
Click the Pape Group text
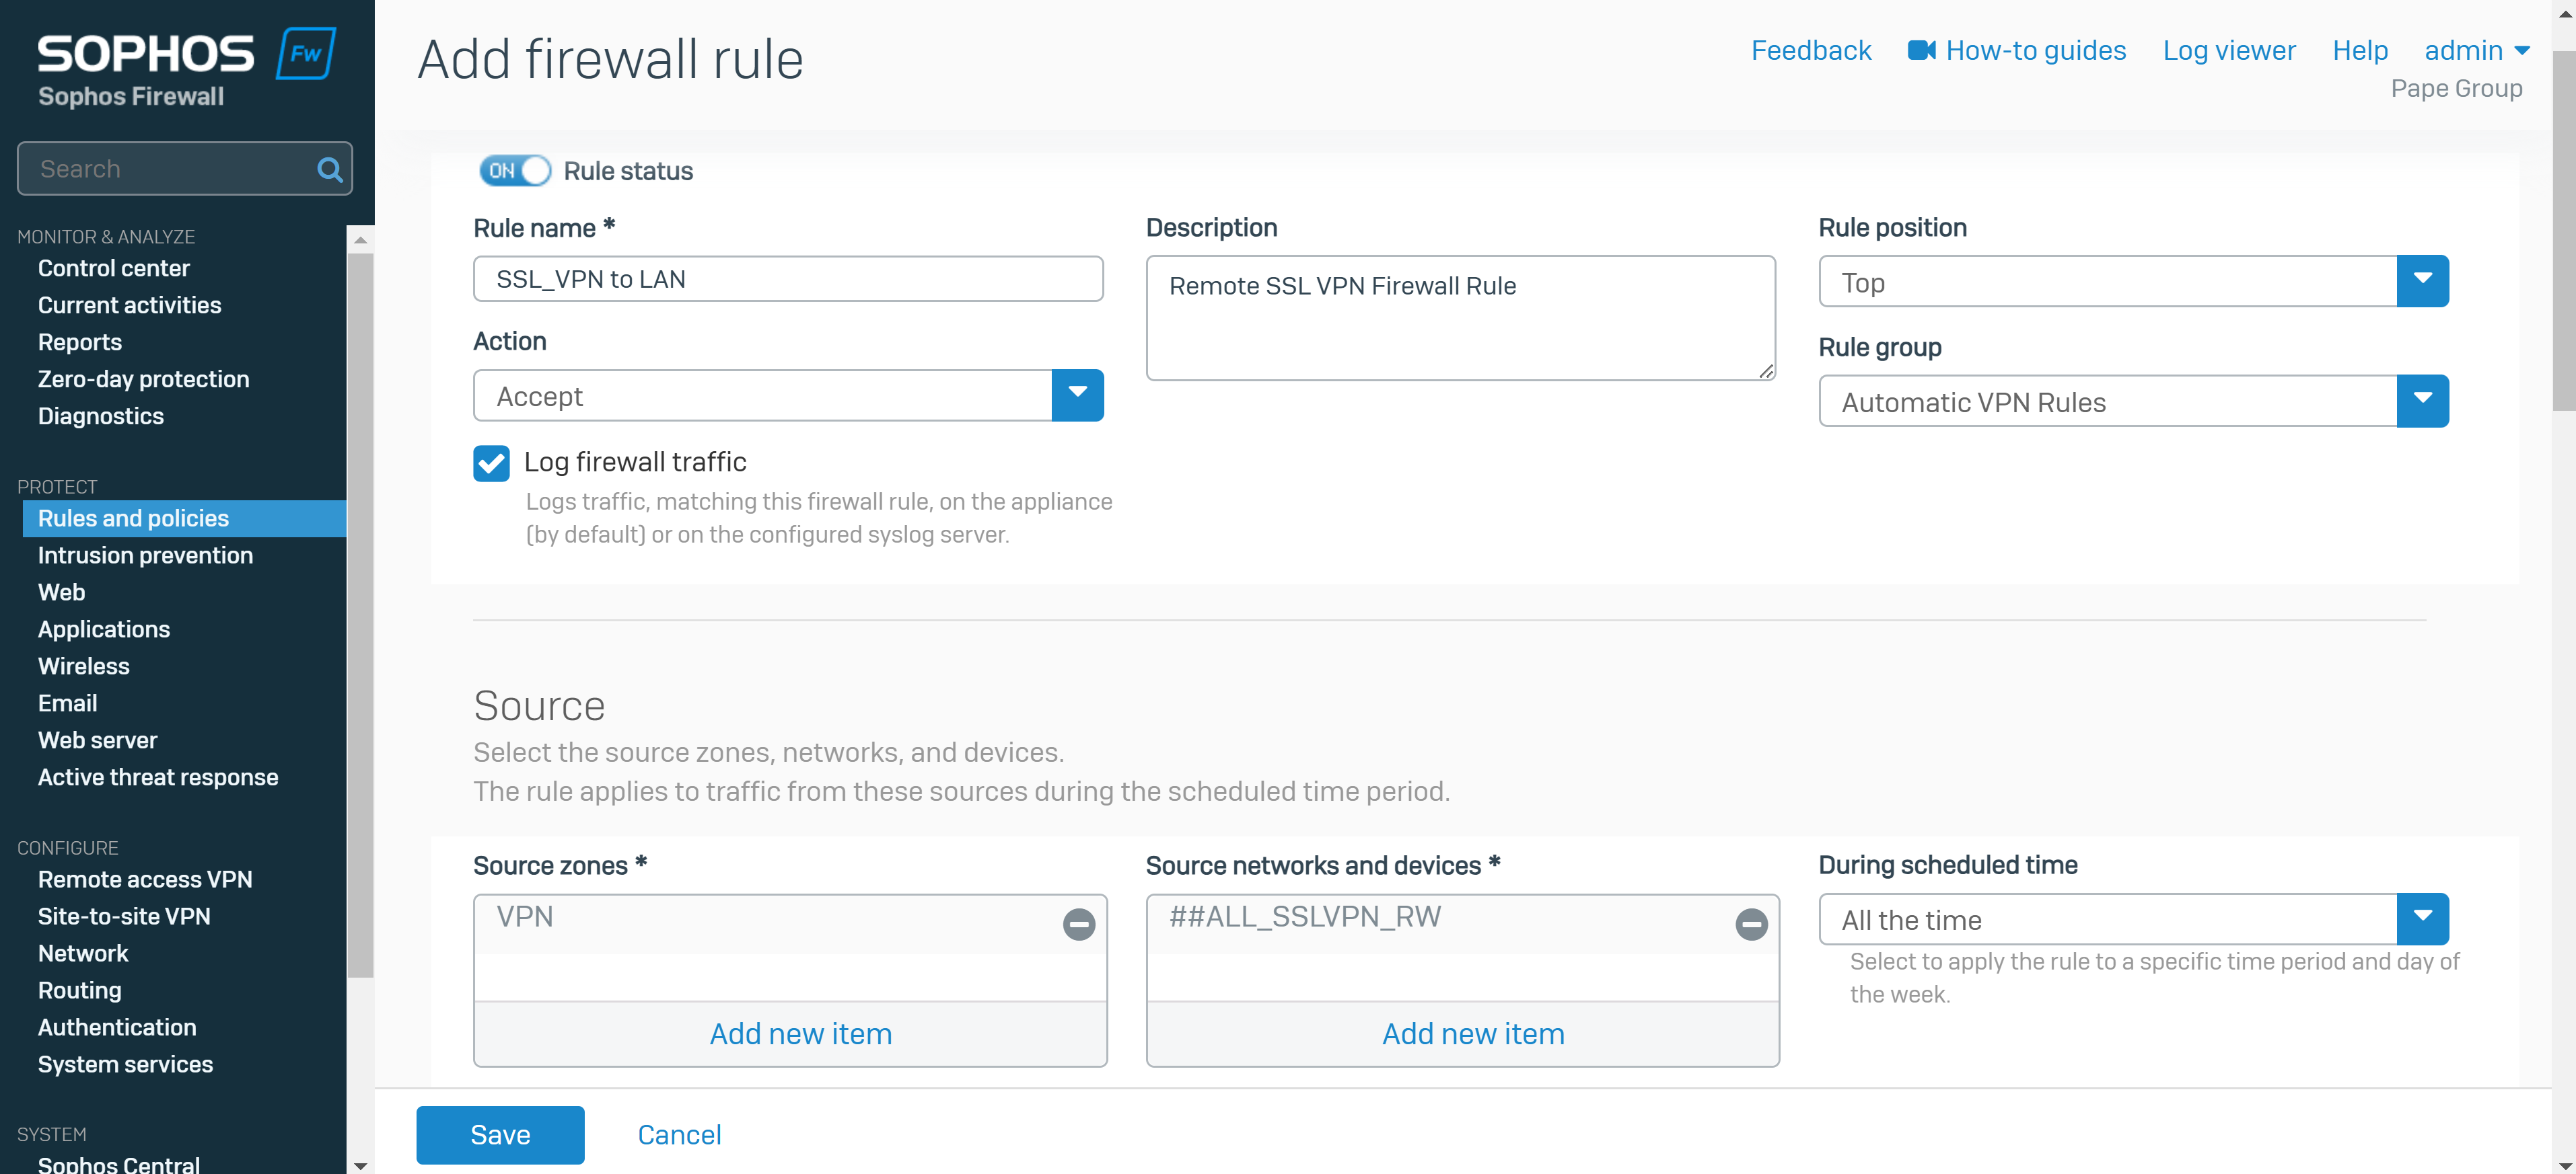click(x=2456, y=89)
